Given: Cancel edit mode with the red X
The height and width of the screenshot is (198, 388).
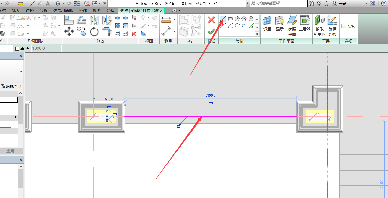Looking at the screenshot, I should [211, 20].
